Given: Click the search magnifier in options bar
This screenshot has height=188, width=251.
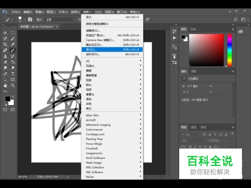Looking at the screenshot, I should pyautogui.click(x=235, y=20).
